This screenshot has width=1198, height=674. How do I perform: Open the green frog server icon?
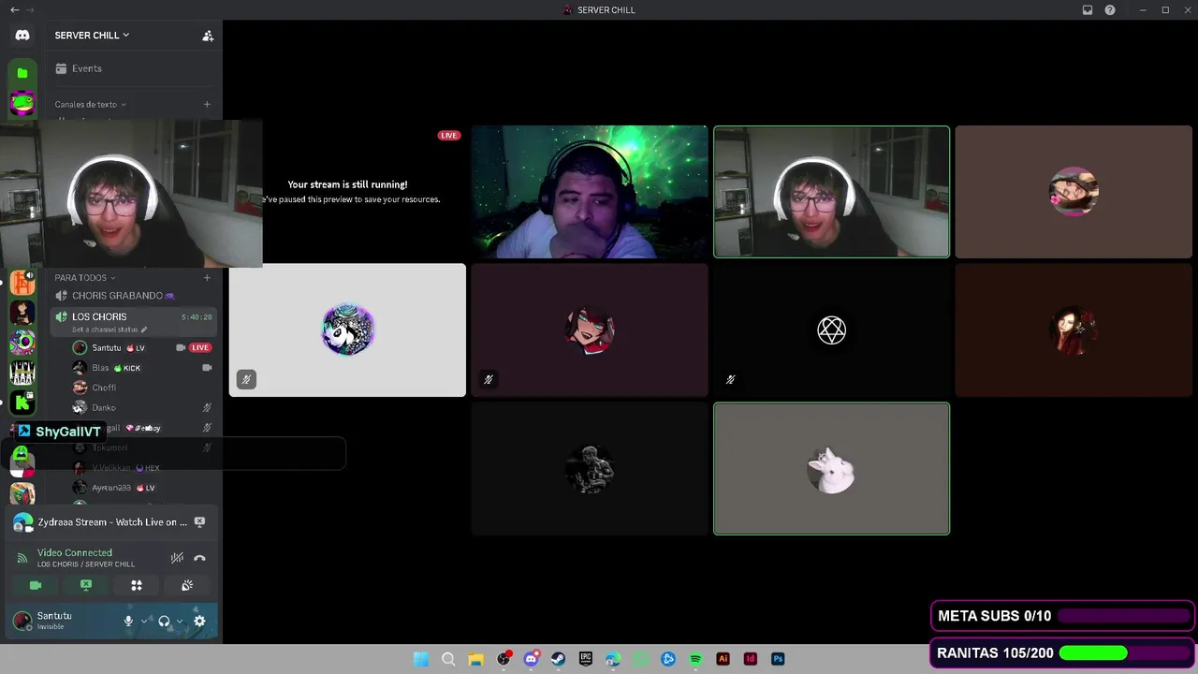[x=22, y=103]
